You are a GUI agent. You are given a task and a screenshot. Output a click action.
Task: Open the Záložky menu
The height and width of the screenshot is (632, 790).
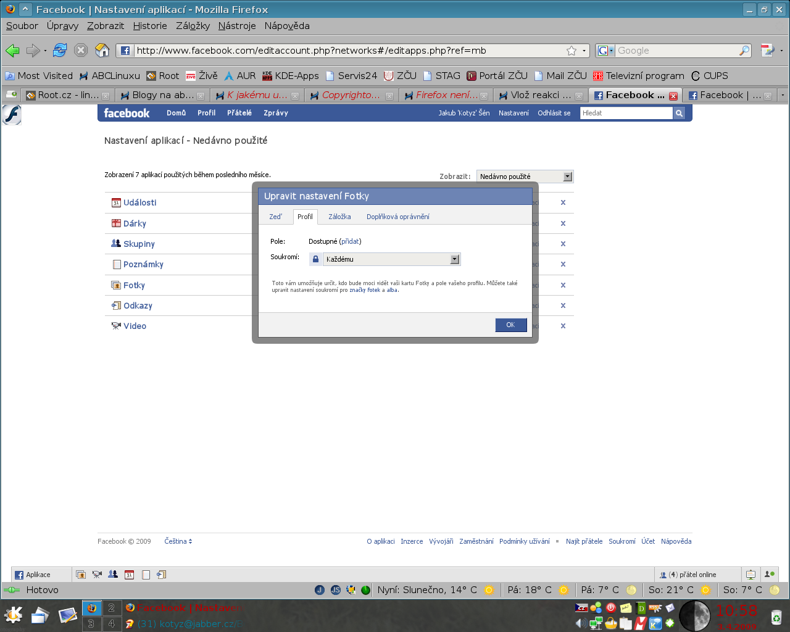[x=193, y=26]
